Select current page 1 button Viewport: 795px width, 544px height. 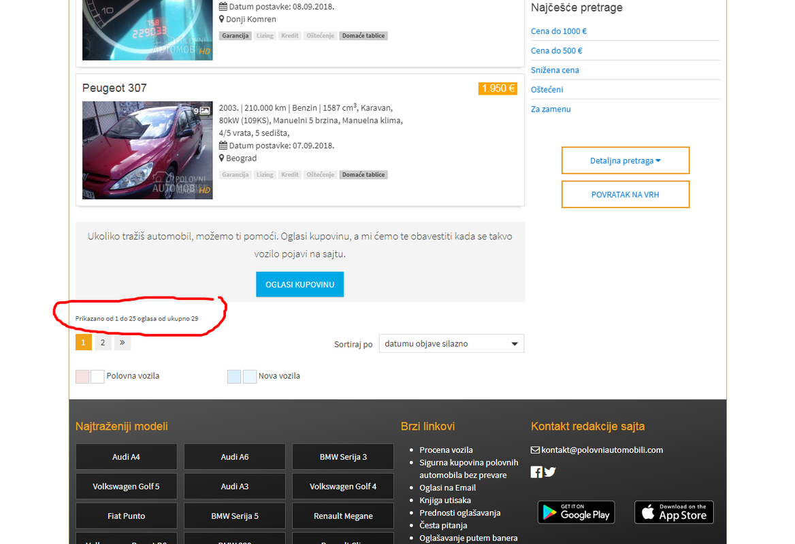tap(84, 343)
